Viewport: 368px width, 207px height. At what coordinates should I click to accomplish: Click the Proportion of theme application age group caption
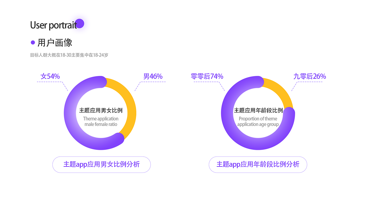point(258,122)
